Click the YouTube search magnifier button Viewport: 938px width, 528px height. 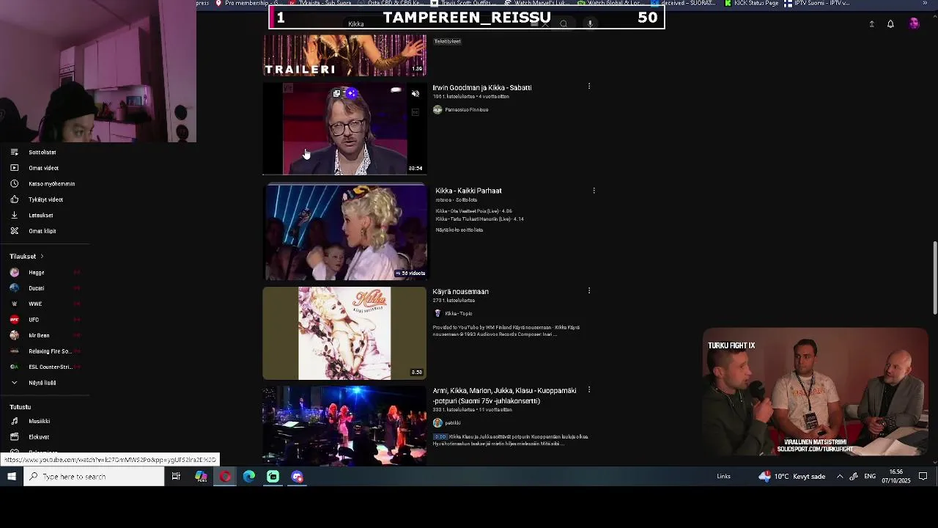(x=564, y=24)
